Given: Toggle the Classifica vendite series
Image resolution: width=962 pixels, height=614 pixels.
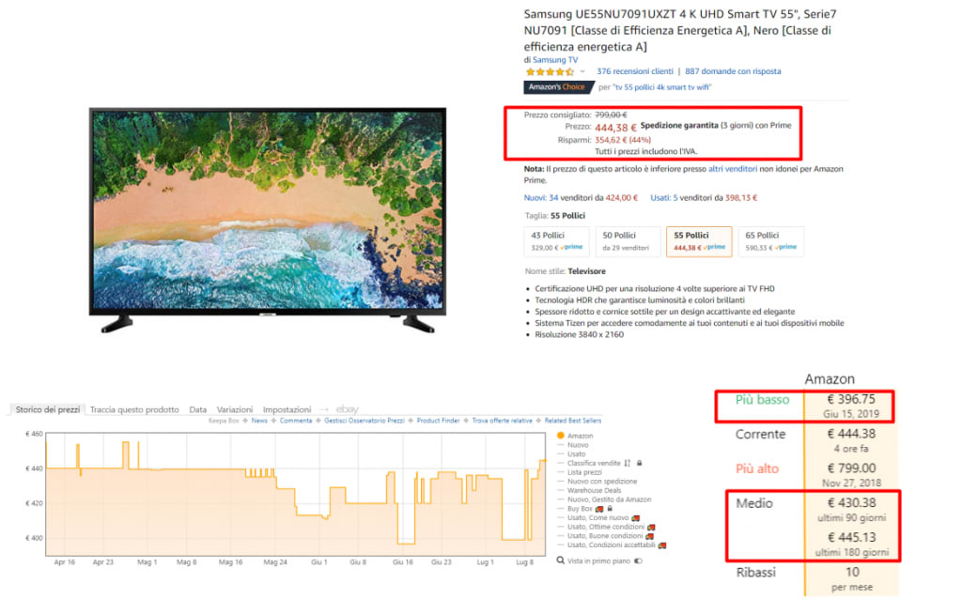Looking at the screenshot, I should 594,463.
